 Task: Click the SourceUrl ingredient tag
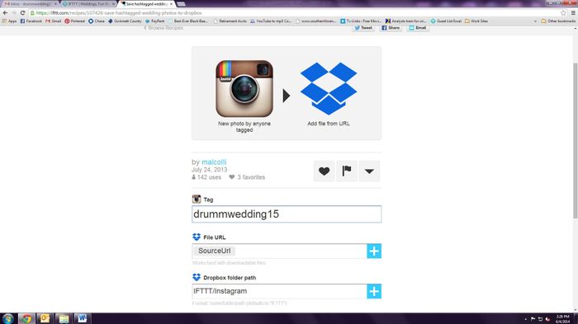click(x=214, y=251)
